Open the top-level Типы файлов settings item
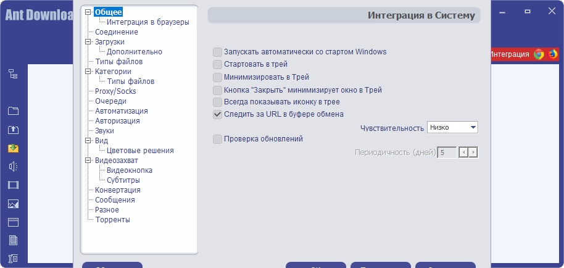564x268 pixels. tap(119, 62)
